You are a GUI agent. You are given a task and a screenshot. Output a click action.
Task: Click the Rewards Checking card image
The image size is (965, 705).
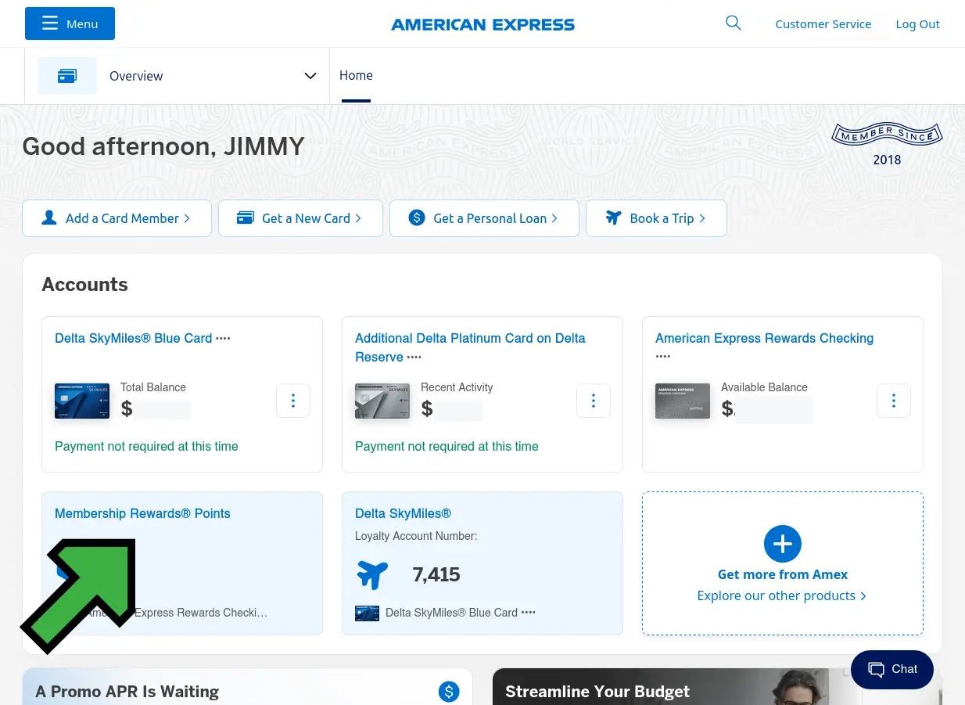point(683,401)
